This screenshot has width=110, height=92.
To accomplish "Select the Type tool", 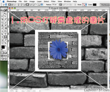I will point(5,34).
